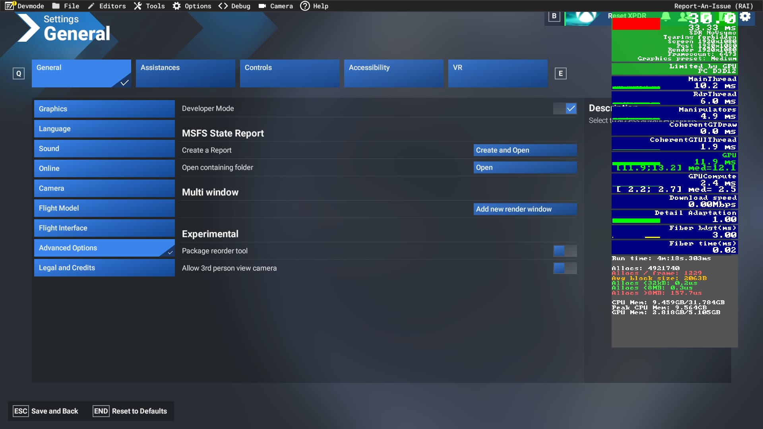
Task: Expand the Options menu in toolbar
Action: tap(192, 6)
